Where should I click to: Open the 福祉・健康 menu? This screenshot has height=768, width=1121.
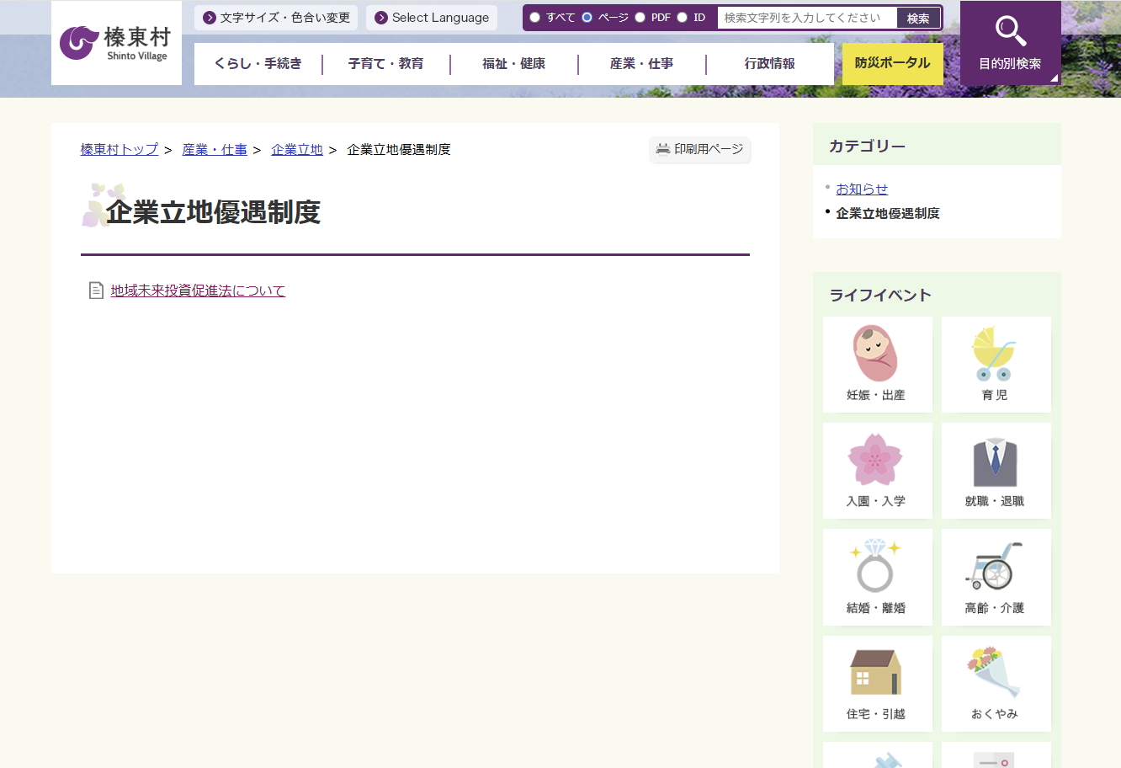(514, 64)
